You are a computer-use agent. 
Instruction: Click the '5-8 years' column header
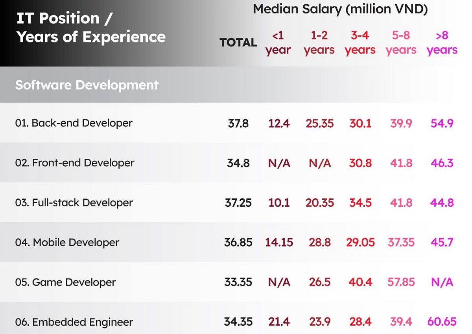pos(401,43)
